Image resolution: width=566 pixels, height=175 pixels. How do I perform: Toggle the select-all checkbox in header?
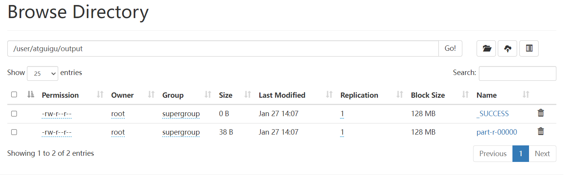pos(14,95)
